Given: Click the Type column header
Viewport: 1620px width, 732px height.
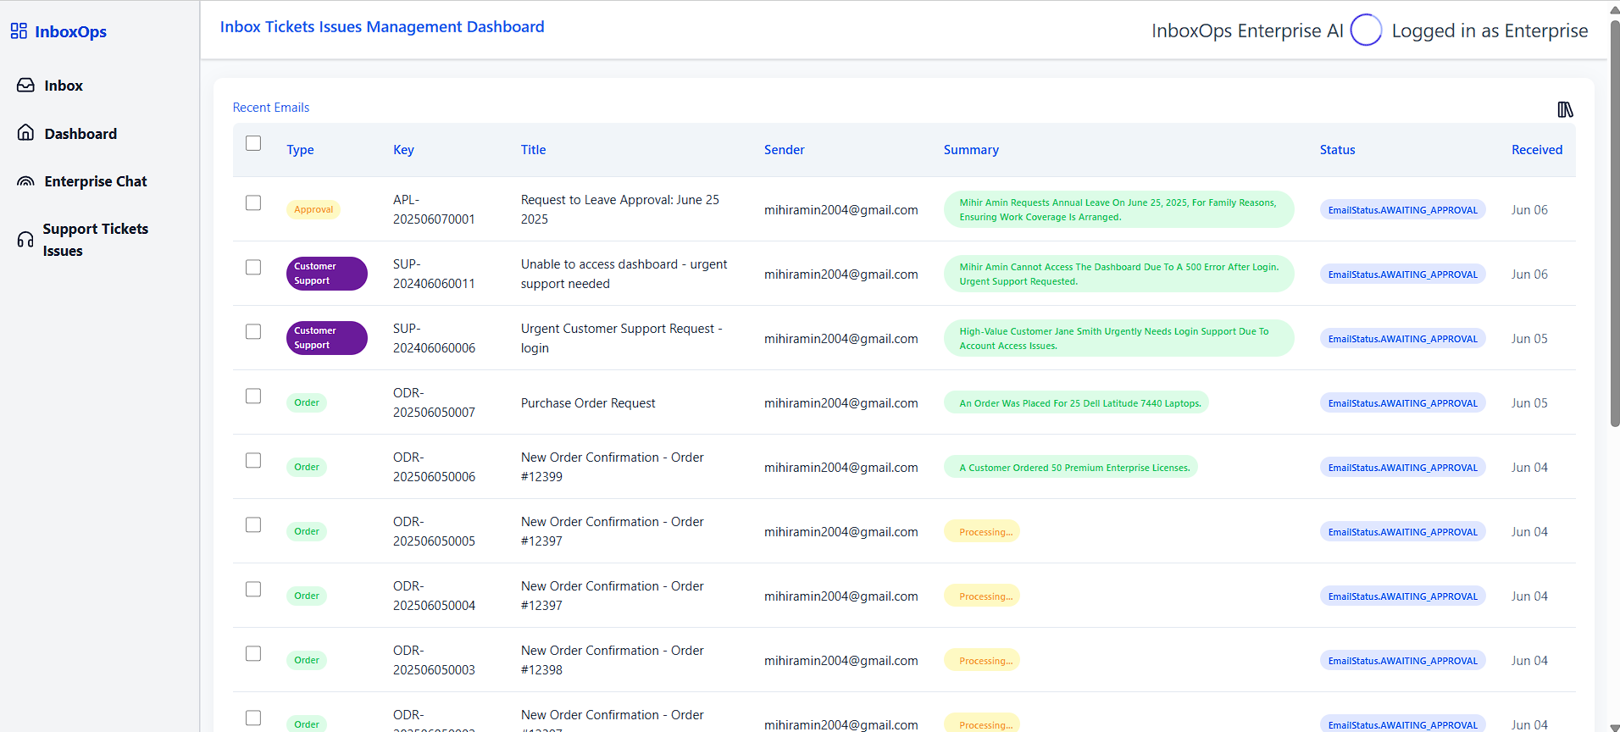Looking at the screenshot, I should [x=300, y=150].
